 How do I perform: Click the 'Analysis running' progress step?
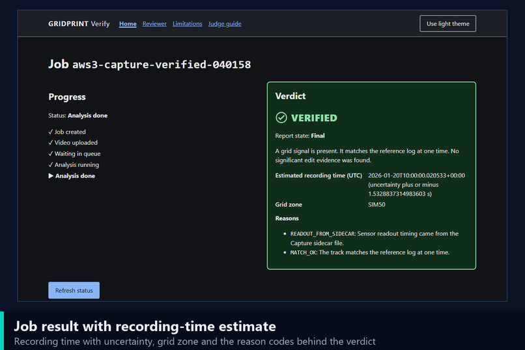click(74, 165)
